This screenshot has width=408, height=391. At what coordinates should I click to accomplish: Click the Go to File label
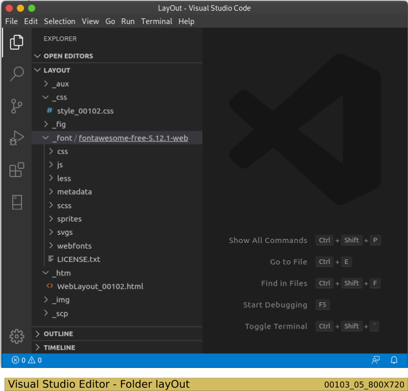289,261
